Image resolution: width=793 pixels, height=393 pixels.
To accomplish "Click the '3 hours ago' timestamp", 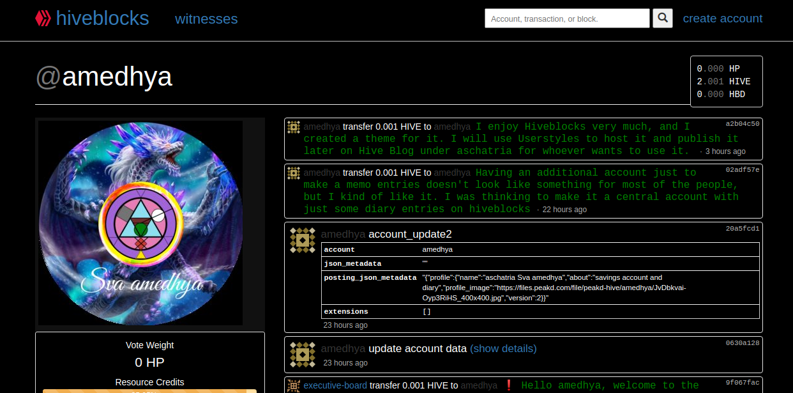I will pos(725,152).
